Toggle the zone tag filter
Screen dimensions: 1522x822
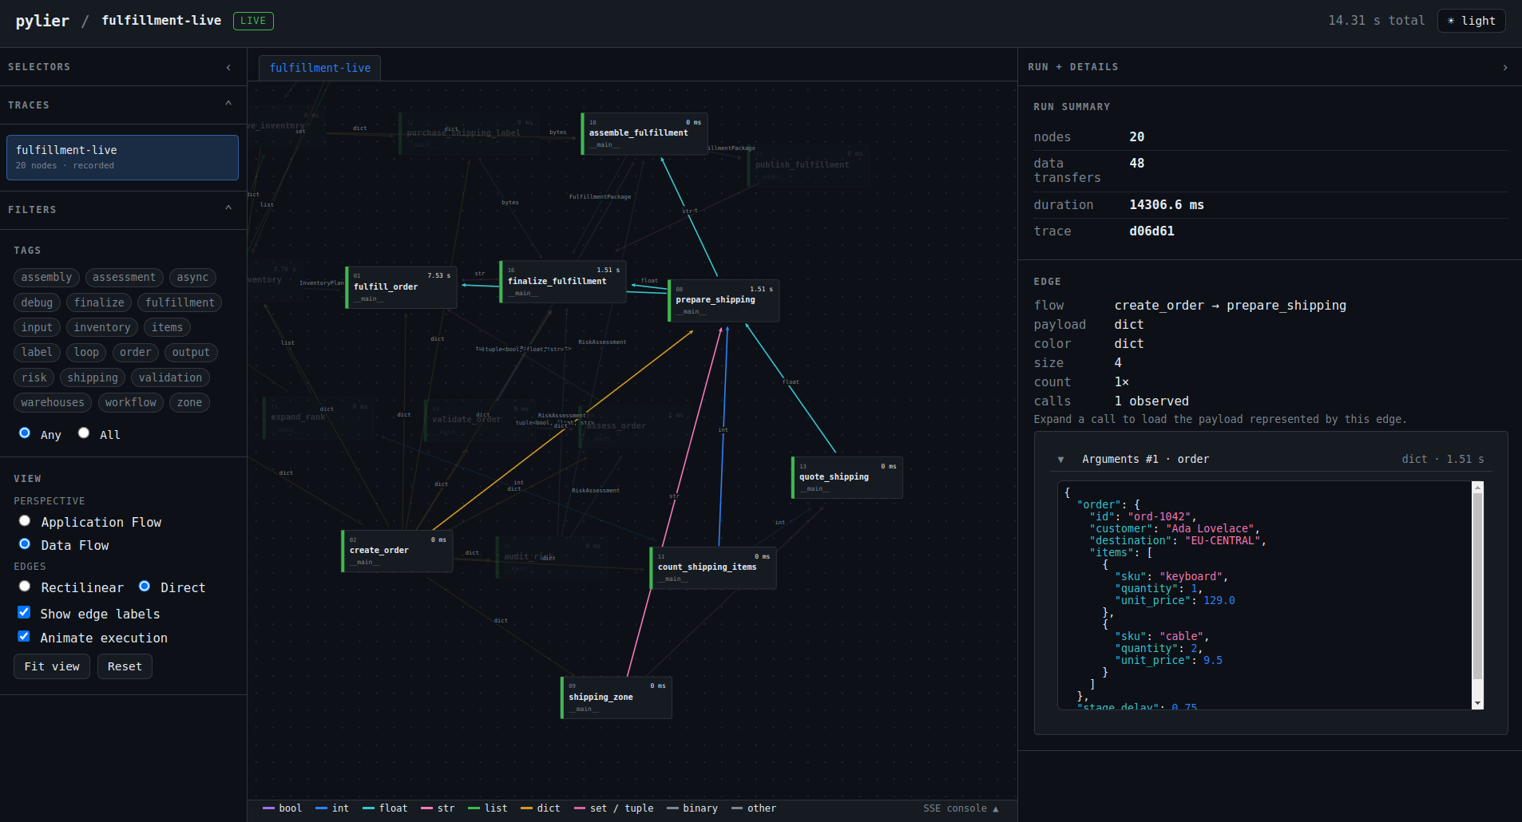(189, 402)
